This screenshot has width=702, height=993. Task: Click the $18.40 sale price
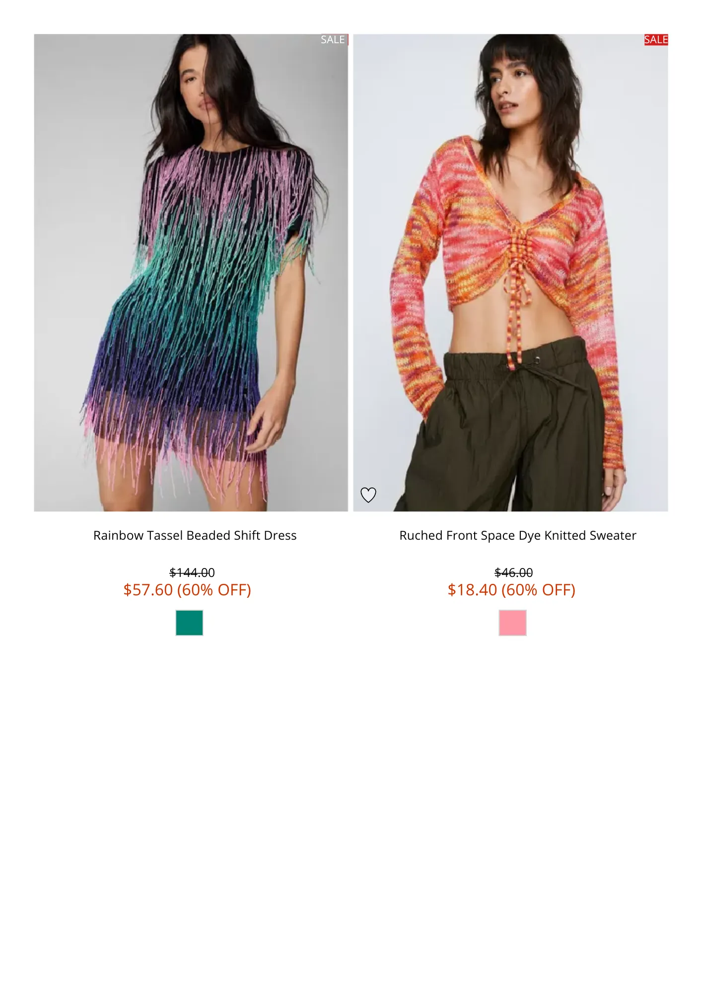pos(472,590)
